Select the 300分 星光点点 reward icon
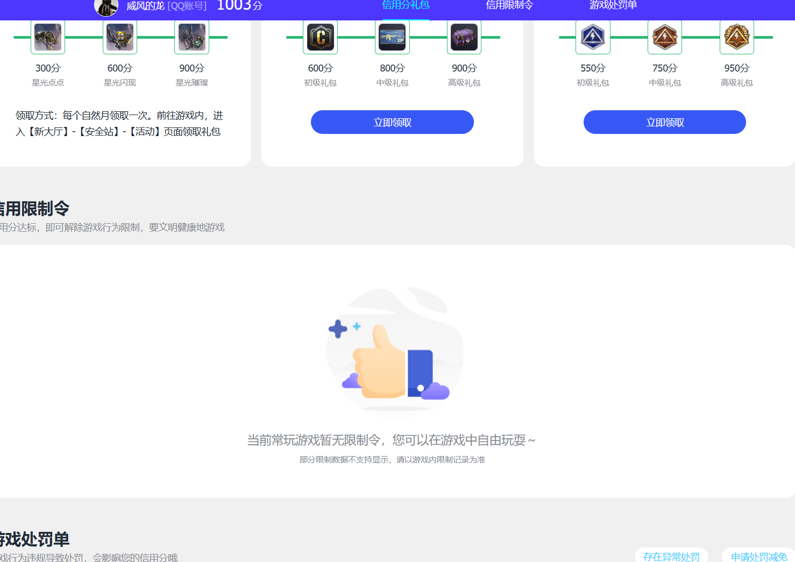This screenshot has height=562, width=795. (48, 37)
